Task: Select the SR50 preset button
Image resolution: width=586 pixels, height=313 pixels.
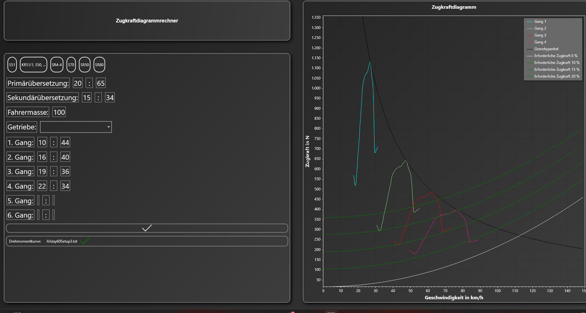Action: click(x=84, y=65)
